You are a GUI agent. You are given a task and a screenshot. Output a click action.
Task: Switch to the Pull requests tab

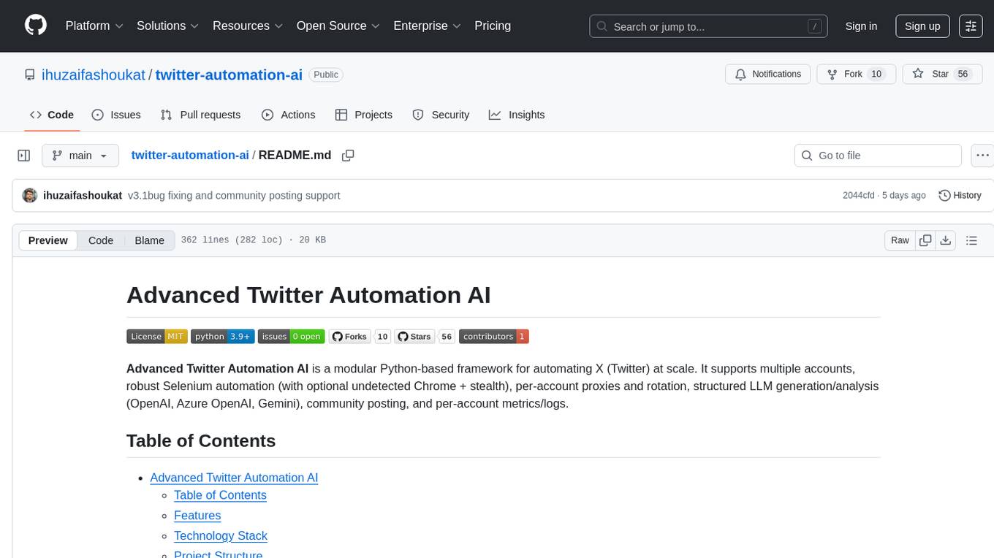(x=200, y=115)
